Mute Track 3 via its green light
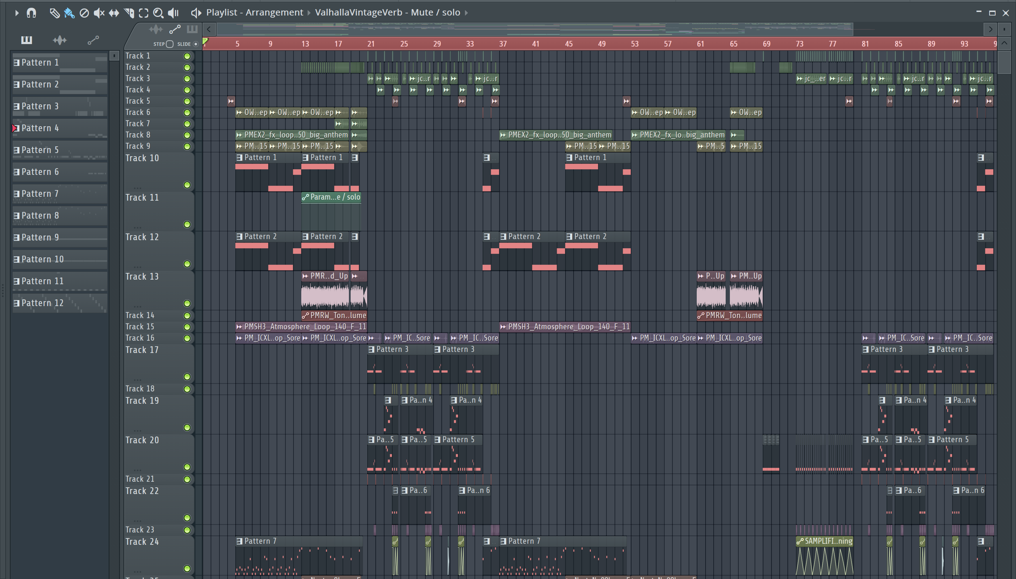1016x579 pixels. point(187,79)
